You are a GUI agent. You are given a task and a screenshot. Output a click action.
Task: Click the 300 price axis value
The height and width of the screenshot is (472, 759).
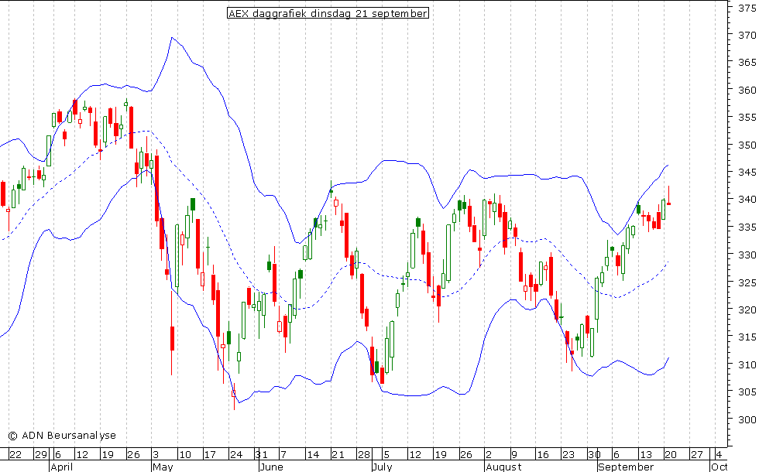coord(747,419)
